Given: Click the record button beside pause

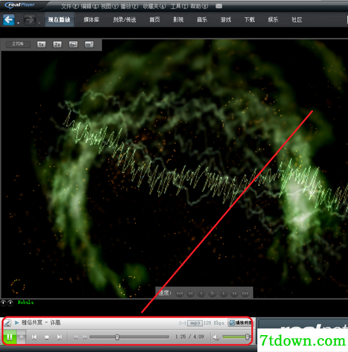Looking at the screenshot, I should pos(21,337).
